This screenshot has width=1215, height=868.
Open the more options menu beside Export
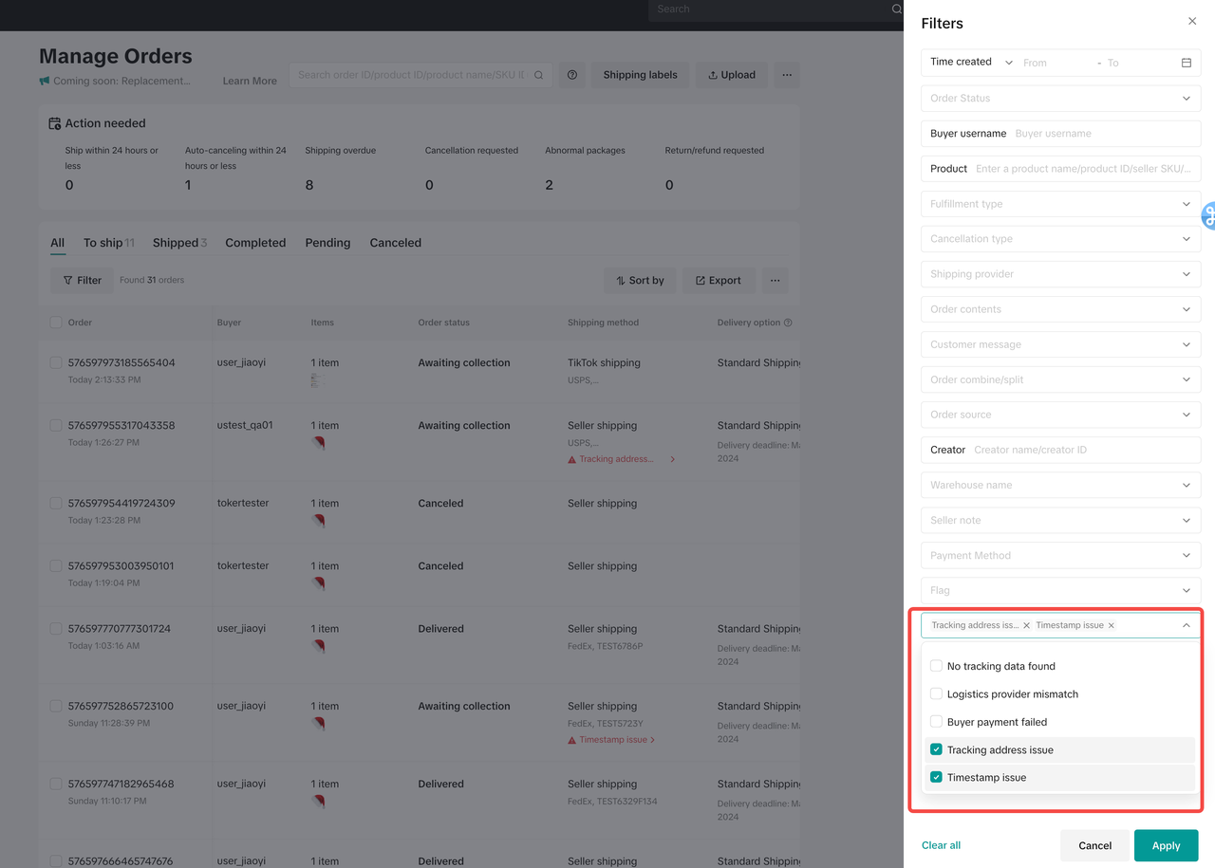775,281
